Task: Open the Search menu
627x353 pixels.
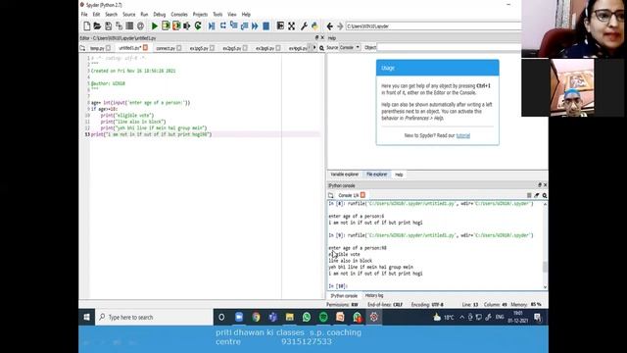Action: tap(111, 15)
